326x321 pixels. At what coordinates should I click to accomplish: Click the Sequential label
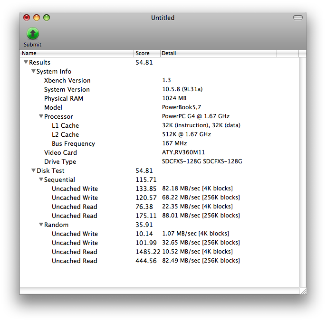tap(59, 179)
